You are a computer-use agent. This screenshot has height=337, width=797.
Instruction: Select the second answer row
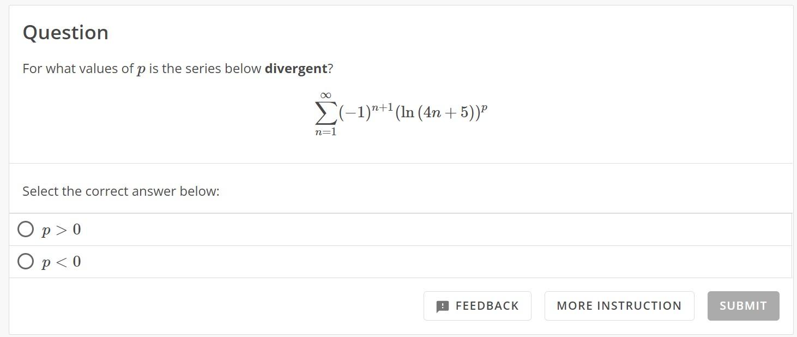pos(218,261)
